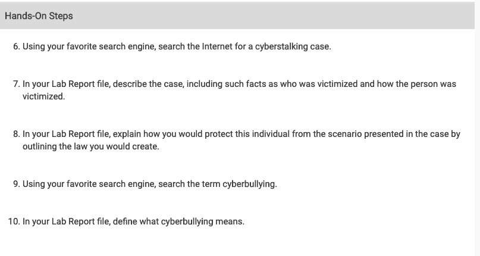Screen dimensions: 480x256
Task: Click the number 8 list marker
Action: [x=17, y=134]
